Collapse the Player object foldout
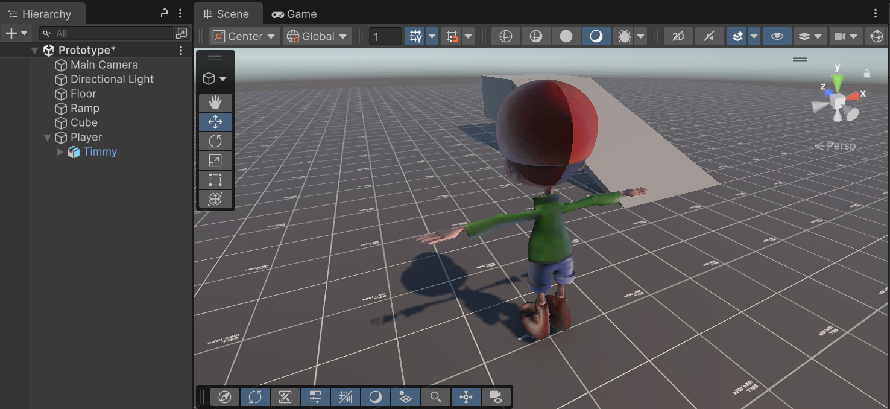This screenshot has width=890, height=409. pos(48,138)
